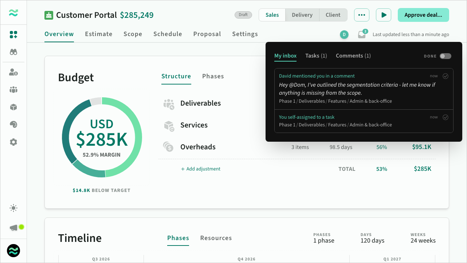Switch to the Delivery view
Screen dimensions: 467x263
[x=302, y=15]
